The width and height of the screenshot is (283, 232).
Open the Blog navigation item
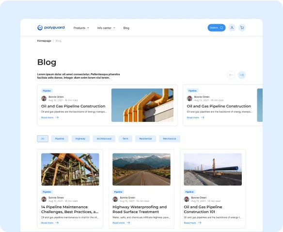tap(126, 28)
